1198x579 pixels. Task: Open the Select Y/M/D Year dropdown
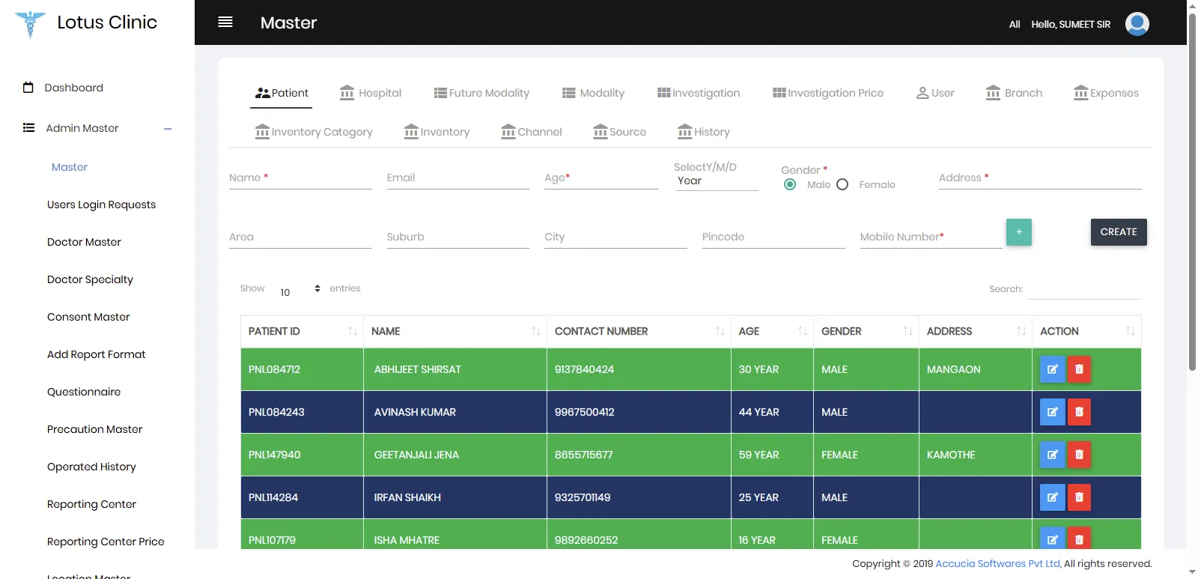pyautogui.click(x=716, y=181)
